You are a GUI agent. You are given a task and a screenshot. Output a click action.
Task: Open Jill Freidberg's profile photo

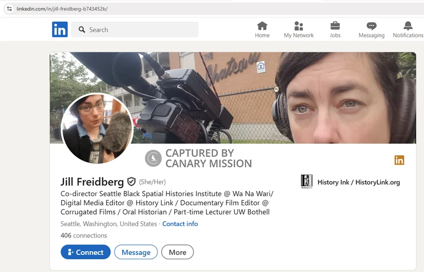tap(98, 128)
